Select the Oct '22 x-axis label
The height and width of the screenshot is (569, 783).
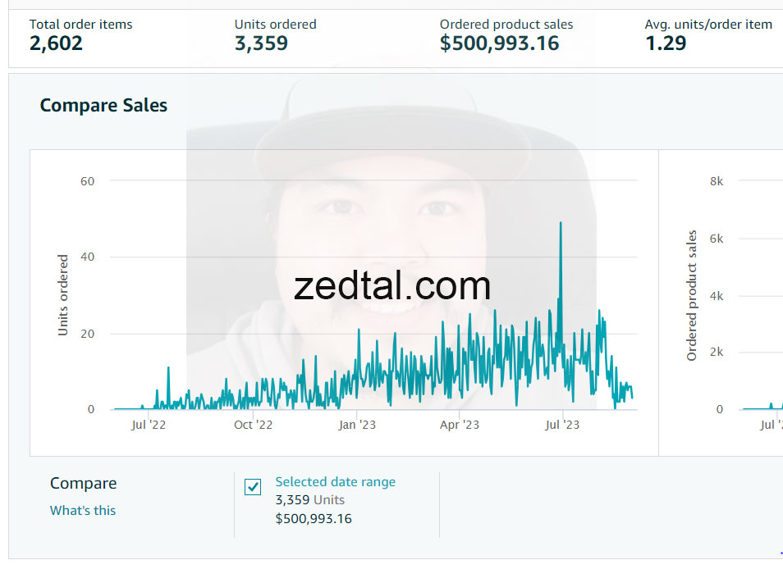pyautogui.click(x=253, y=425)
